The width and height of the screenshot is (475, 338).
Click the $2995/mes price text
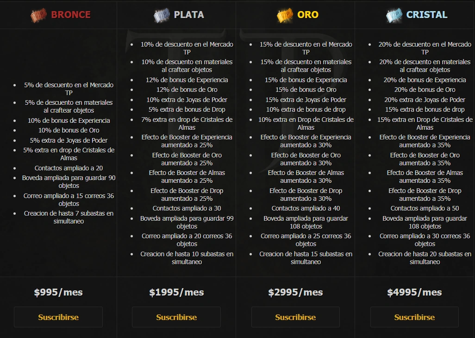[x=295, y=292]
